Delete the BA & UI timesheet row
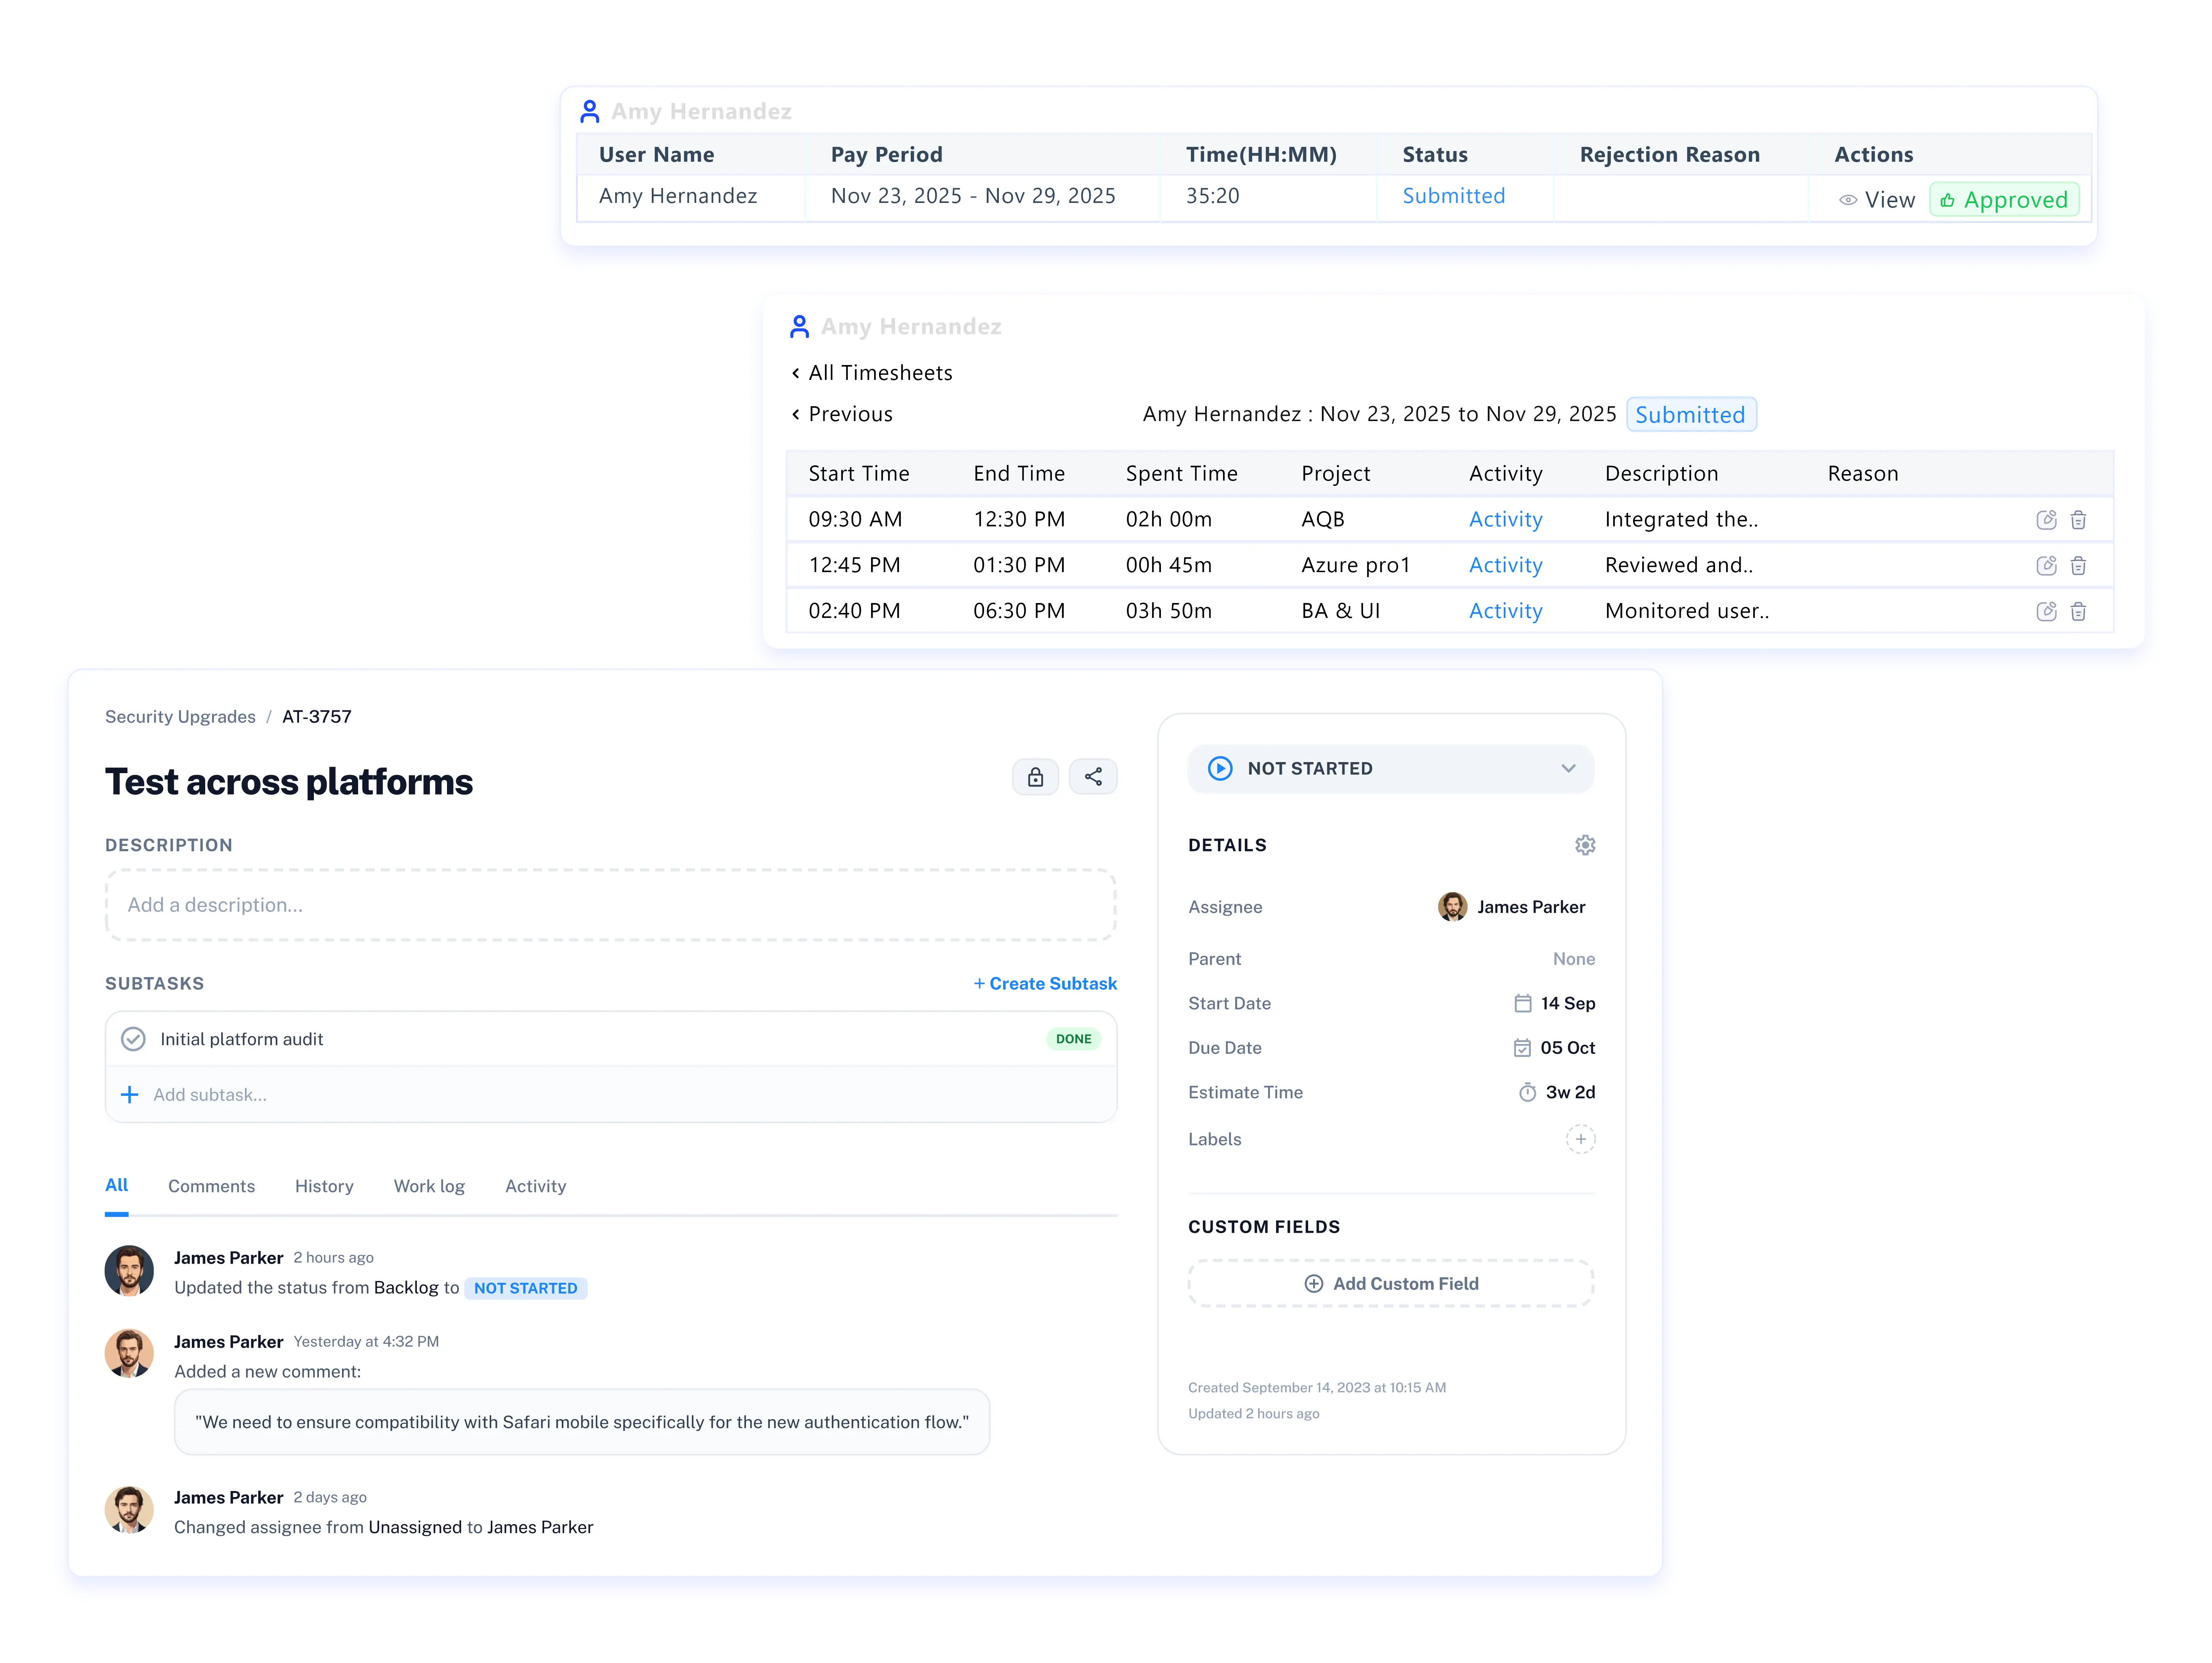Image resolution: width=2212 pixels, height=1663 pixels. click(2078, 611)
